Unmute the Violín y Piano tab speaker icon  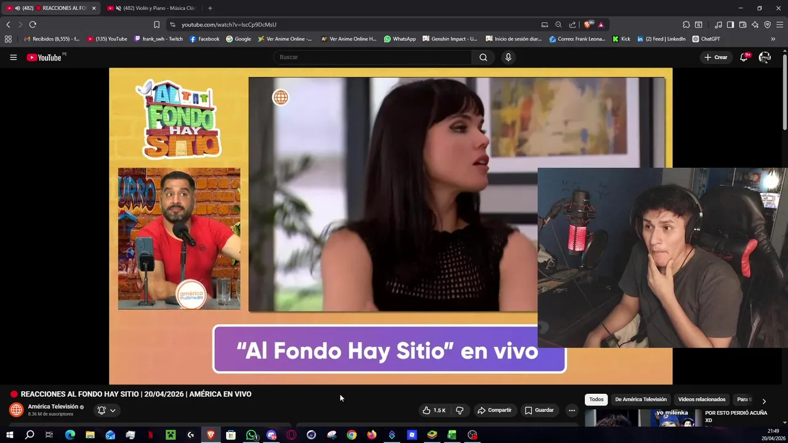click(118, 8)
